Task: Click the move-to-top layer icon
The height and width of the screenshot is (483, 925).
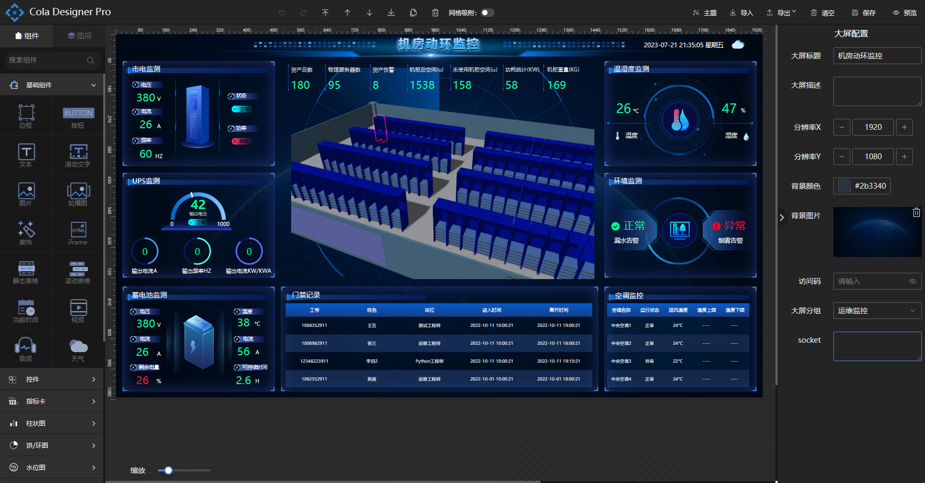Action: coord(325,13)
